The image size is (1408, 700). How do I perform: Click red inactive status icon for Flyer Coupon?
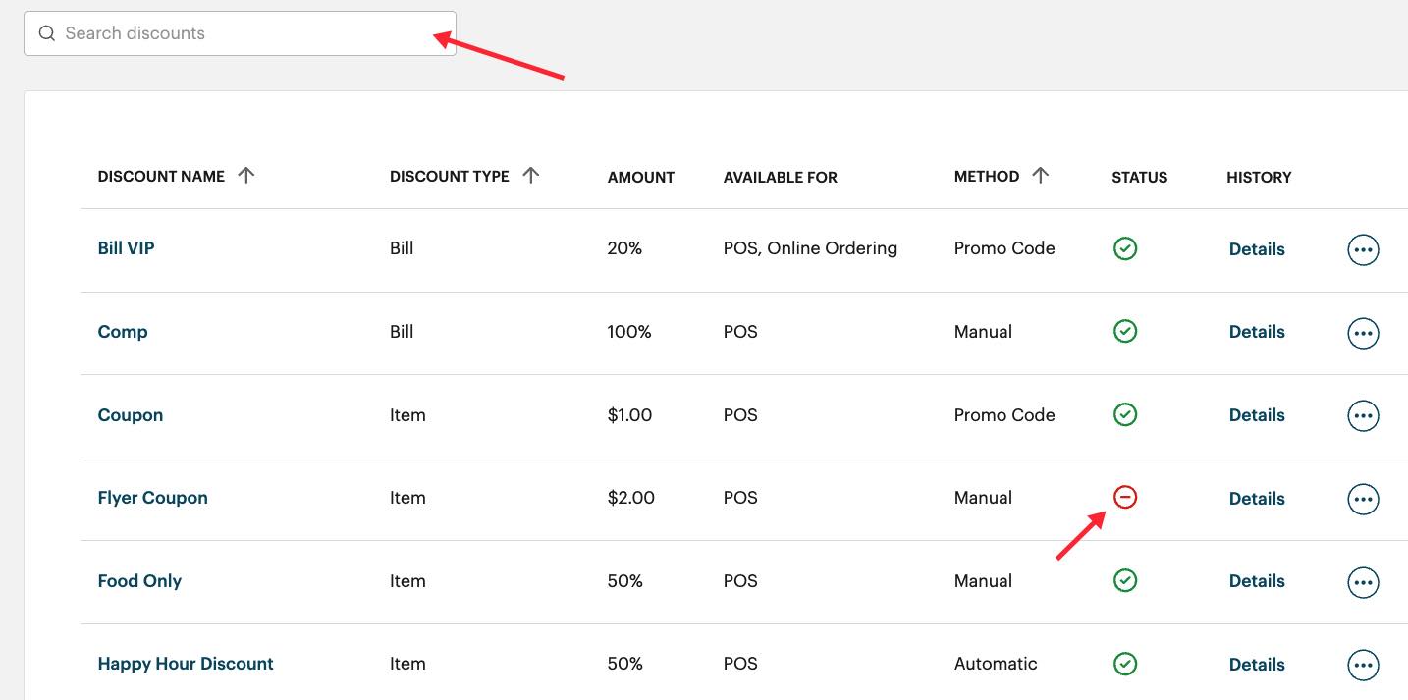click(x=1125, y=498)
